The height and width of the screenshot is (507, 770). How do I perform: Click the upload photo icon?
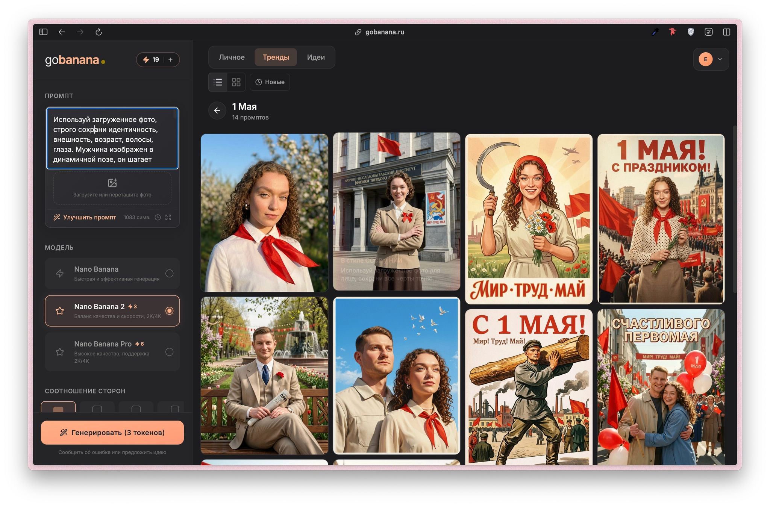coord(112,183)
